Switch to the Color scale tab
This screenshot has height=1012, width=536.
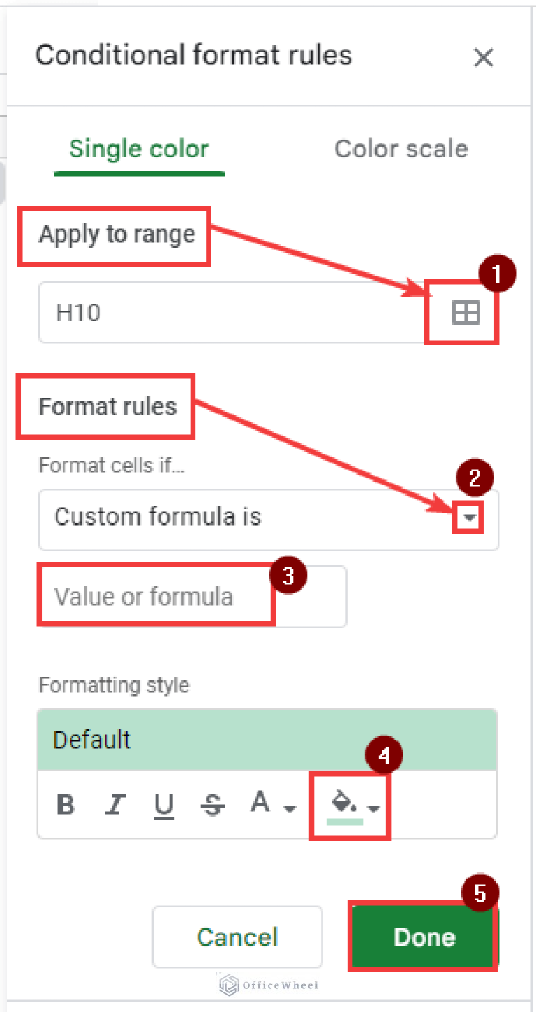tap(401, 148)
